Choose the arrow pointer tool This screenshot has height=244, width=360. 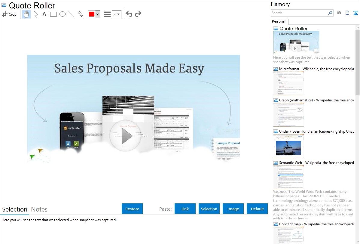35,14
